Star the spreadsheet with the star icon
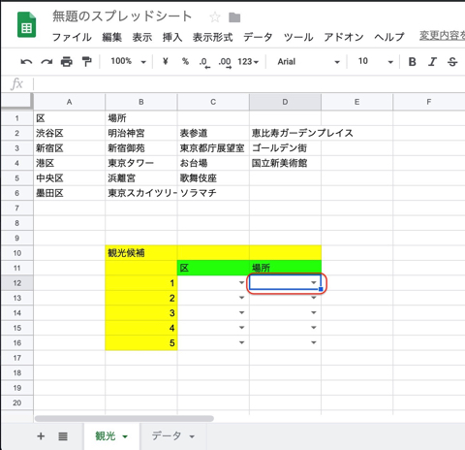 (215, 17)
